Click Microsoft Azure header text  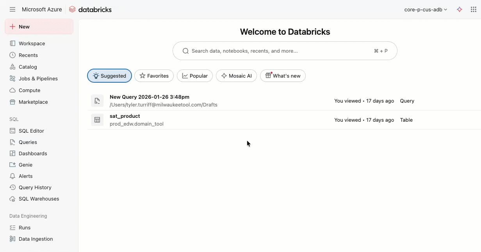pos(42,9)
